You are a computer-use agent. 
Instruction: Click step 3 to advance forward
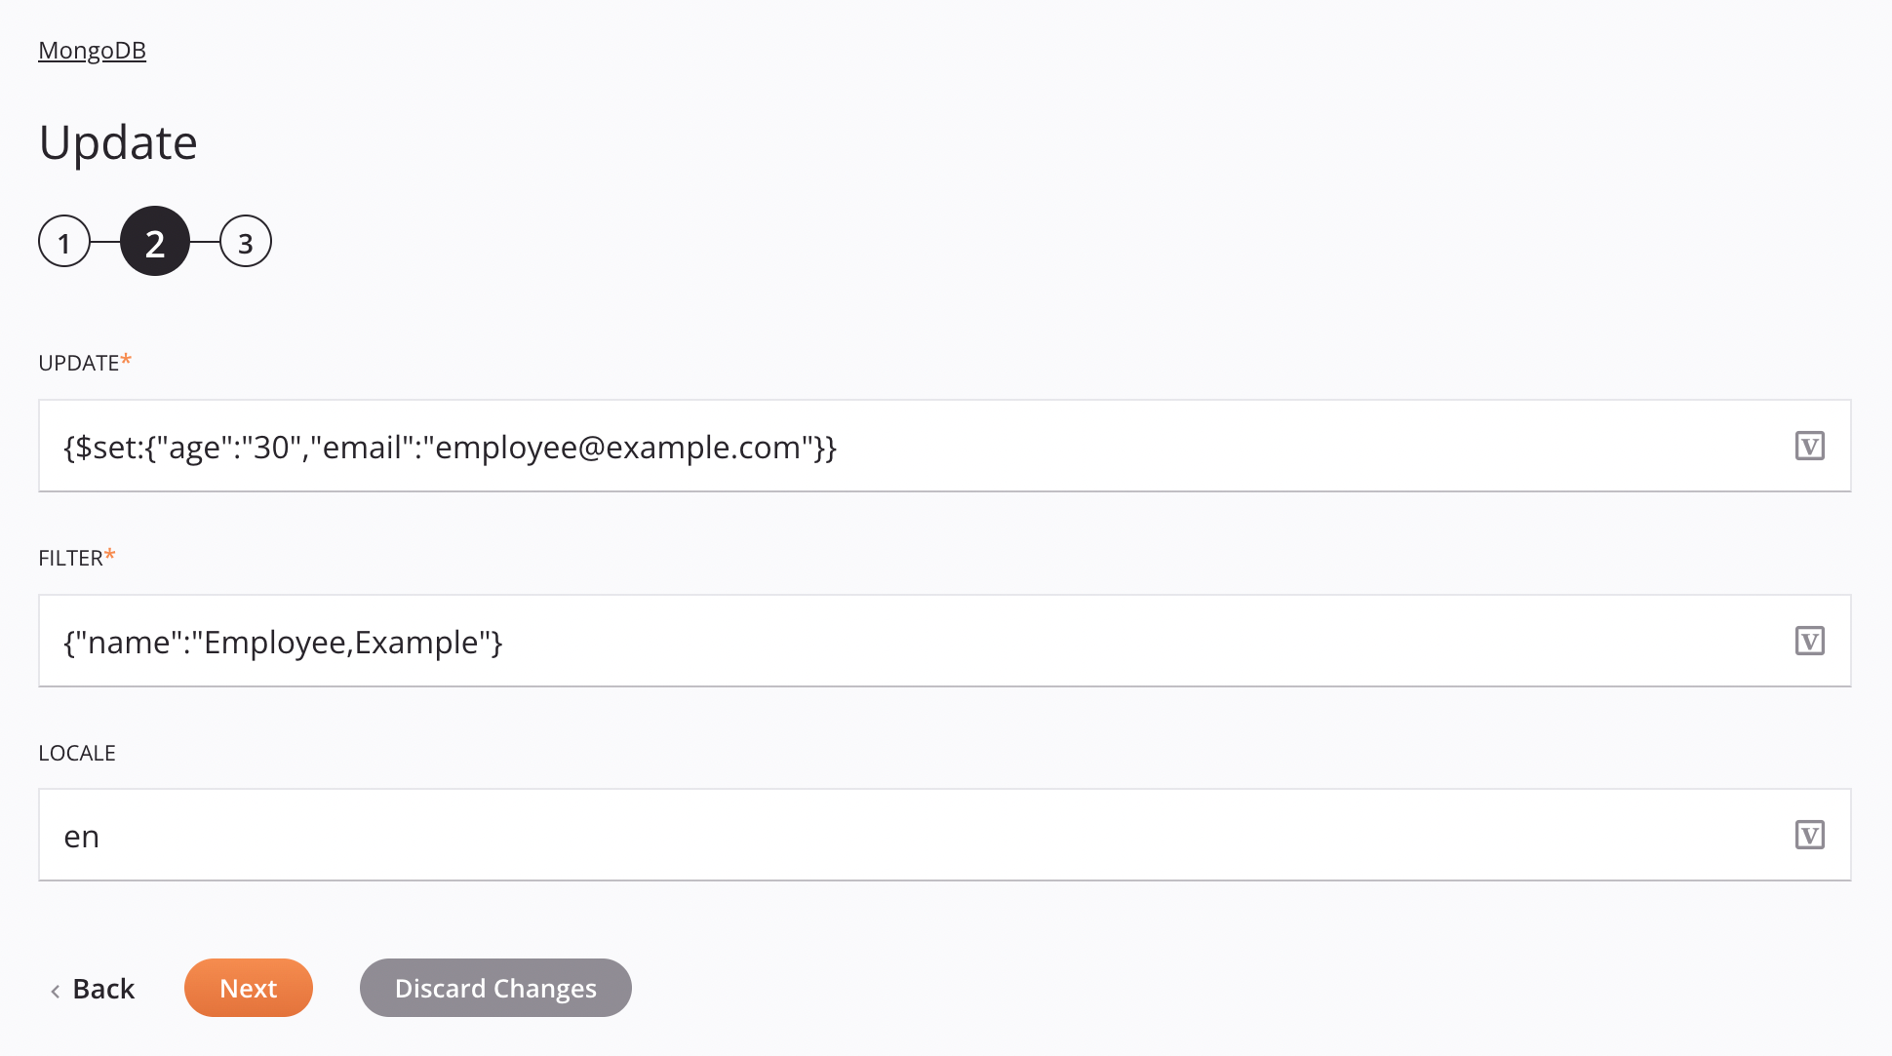pyautogui.click(x=246, y=240)
